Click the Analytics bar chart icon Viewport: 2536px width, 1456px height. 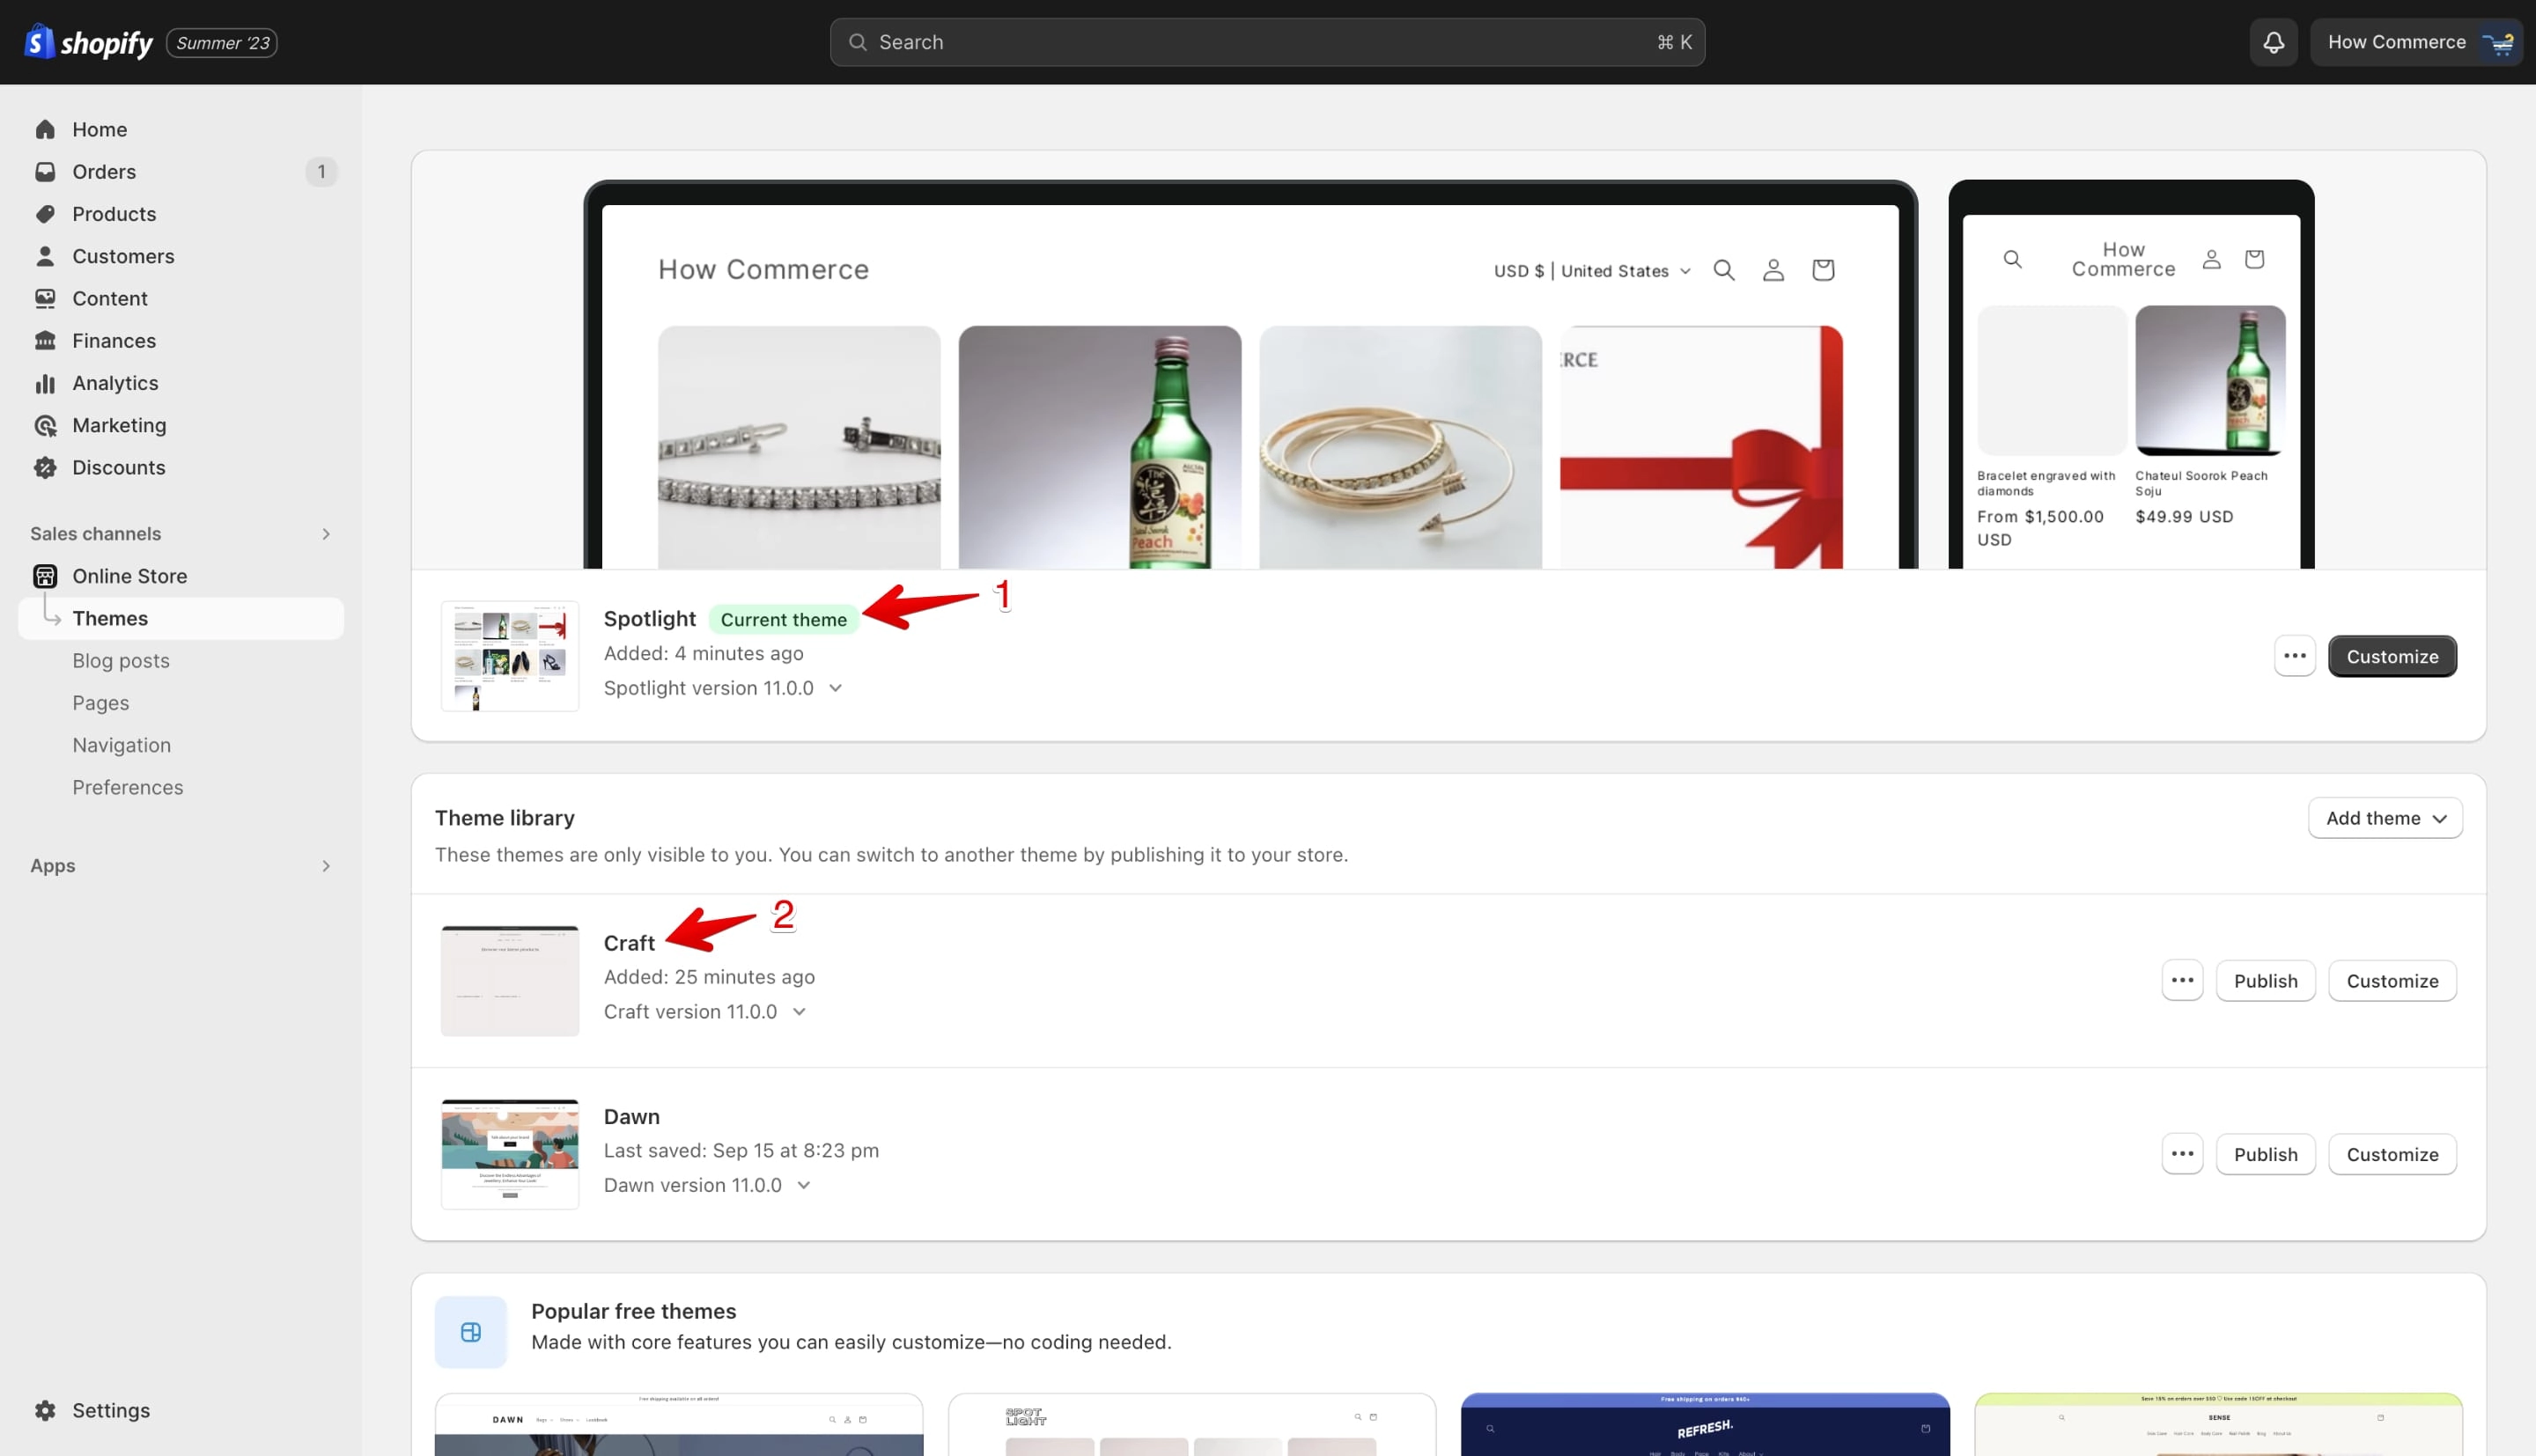coord(45,383)
